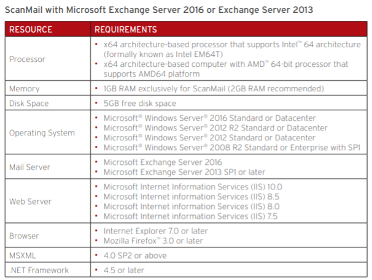The width and height of the screenshot is (372, 280).
Task: Select the Disk Space row label
Action: coord(29,104)
